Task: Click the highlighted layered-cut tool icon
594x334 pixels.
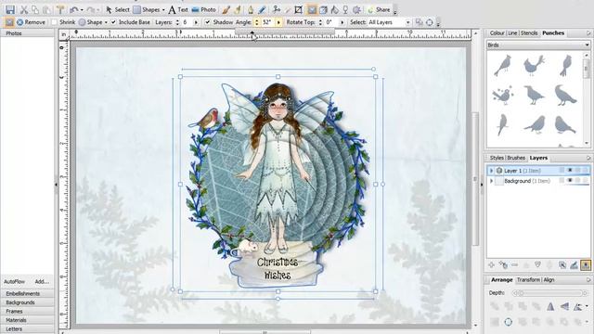Action: pyautogui.click(x=312, y=10)
